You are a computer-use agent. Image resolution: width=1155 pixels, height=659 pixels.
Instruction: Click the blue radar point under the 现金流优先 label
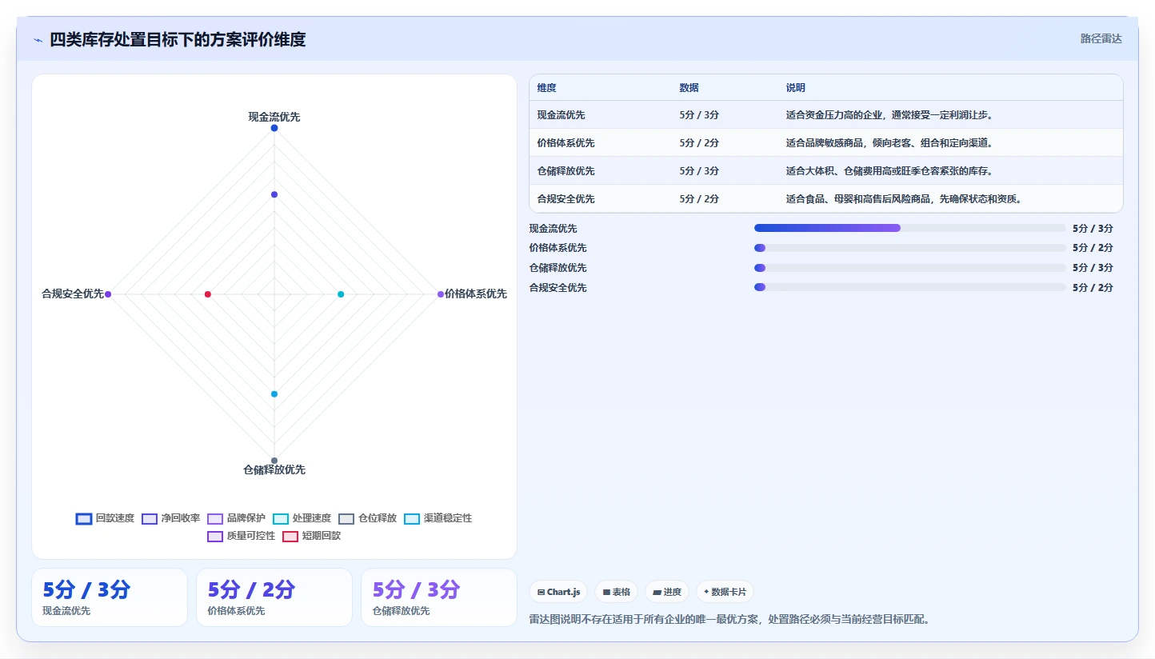(274, 128)
